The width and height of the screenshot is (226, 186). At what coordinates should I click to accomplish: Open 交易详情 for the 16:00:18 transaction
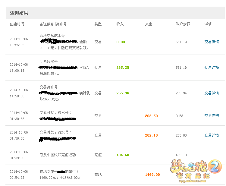click(212, 68)
